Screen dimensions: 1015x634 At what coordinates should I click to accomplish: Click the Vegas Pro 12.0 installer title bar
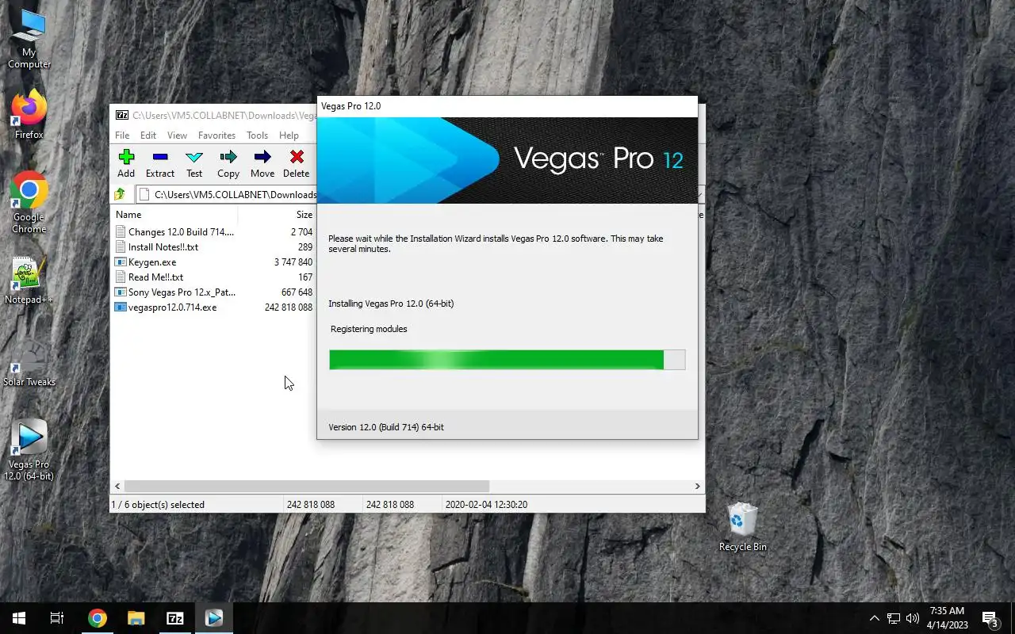[507, 106]
